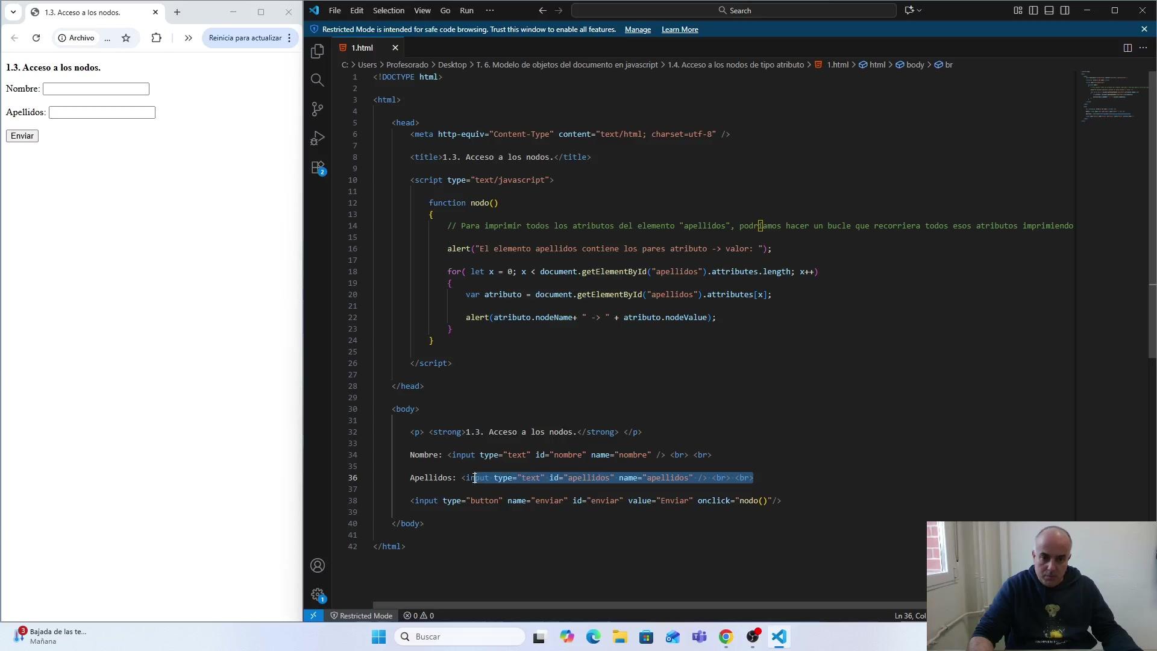The width and height of the screenshot is (1157, 651).
Task: Open the Search view in activity bar
Action: click(318, 80)
